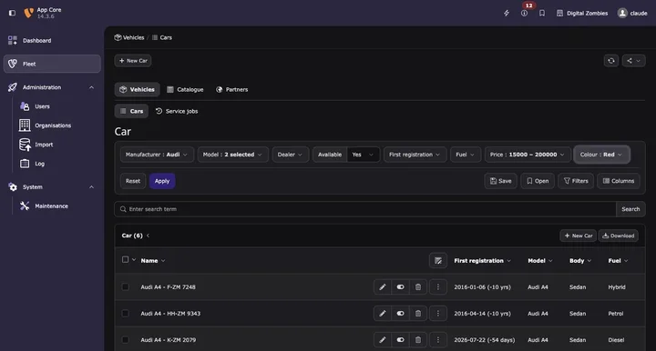Click the refresh icon button
This screenshot has width=656, height=351.
tap(611, 61)
